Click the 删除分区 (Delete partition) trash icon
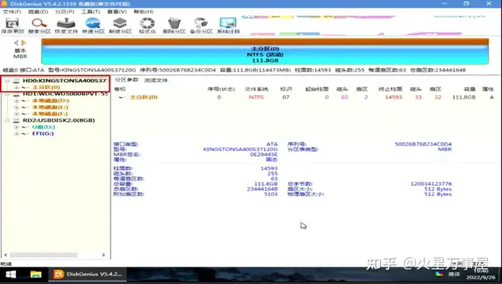The width and height of the screenshot is (502, 284). [174, 24]
